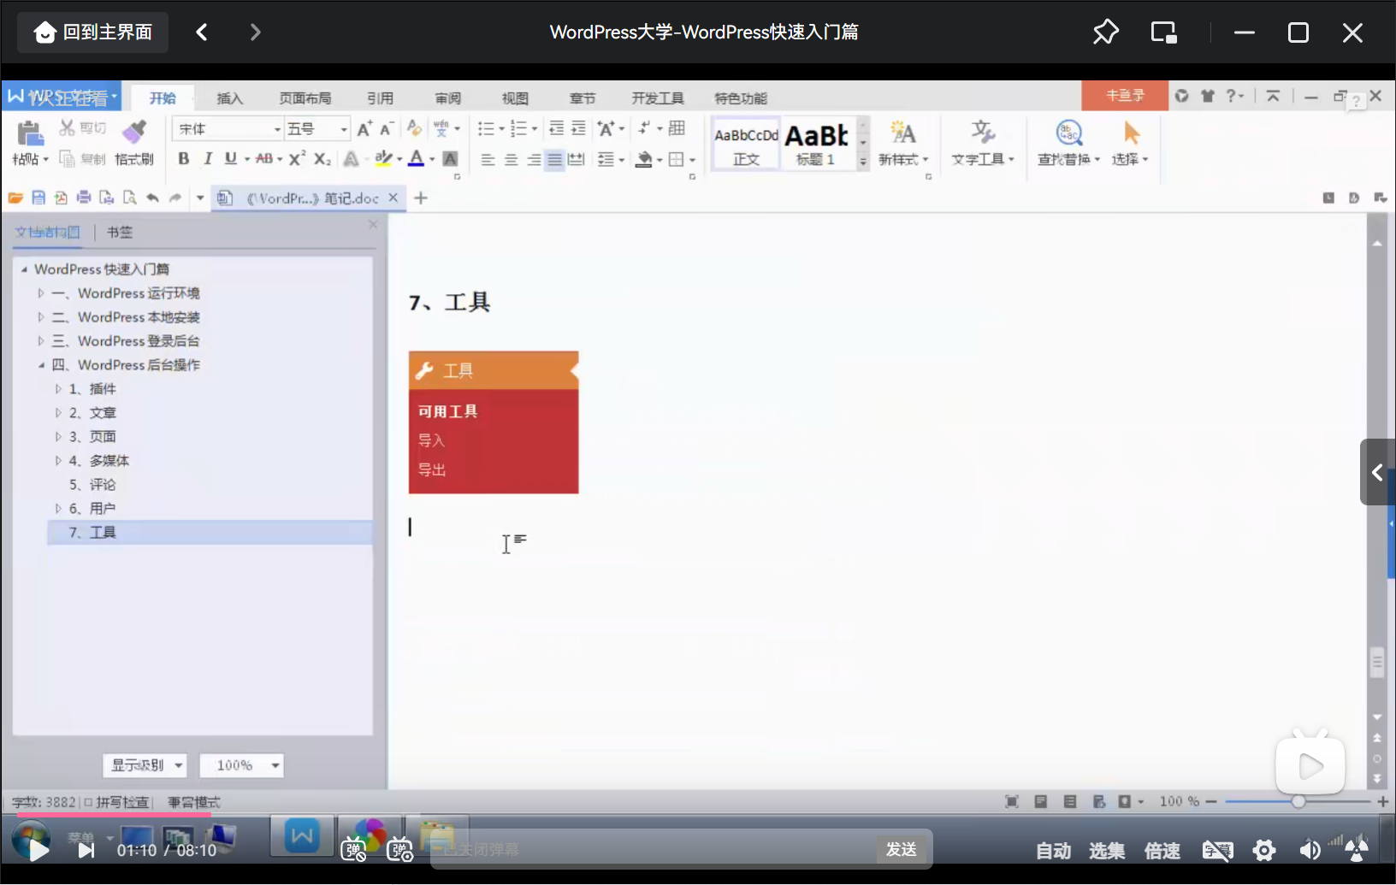Viewport: 1396px width, 885px height.
Task: Toggle superscript X² formatting
Action: tap(297, 159)
